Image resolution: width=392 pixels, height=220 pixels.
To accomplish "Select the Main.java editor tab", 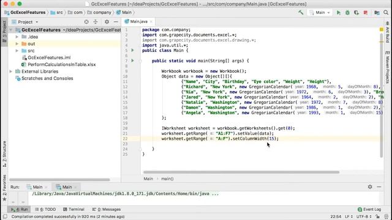I will tap(138, 21).
